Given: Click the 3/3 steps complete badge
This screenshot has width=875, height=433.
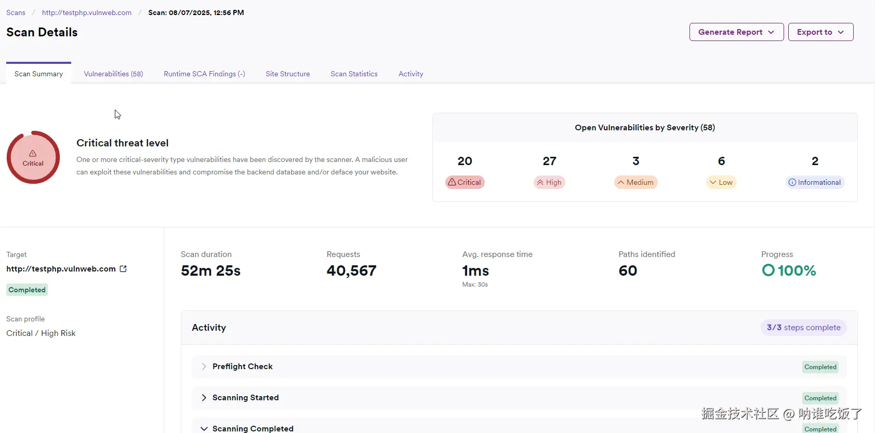Looking at the screenshot, I should [x=803, y=328].
